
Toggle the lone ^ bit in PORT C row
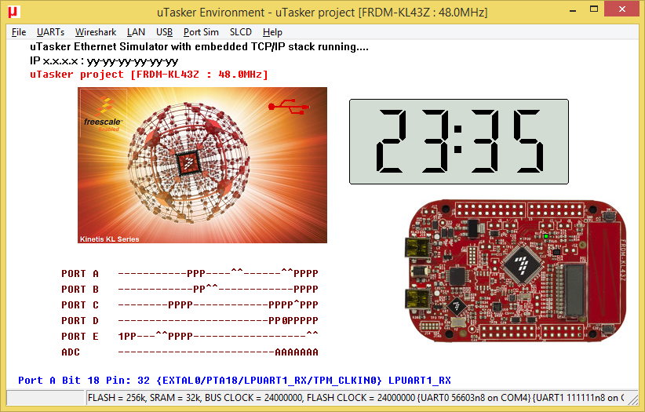tap(295, 305)
